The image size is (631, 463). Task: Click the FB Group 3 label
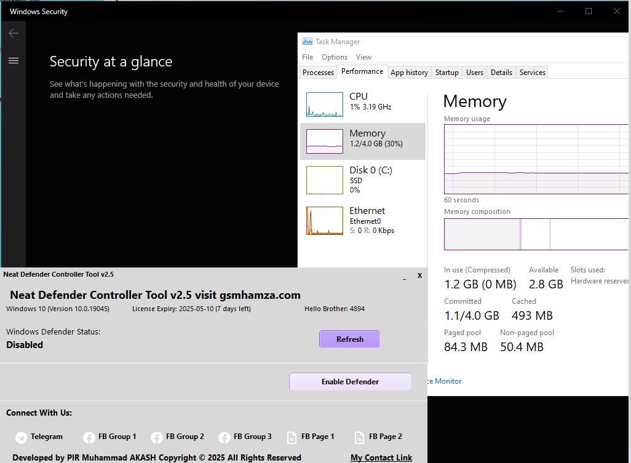pos(252,437)
